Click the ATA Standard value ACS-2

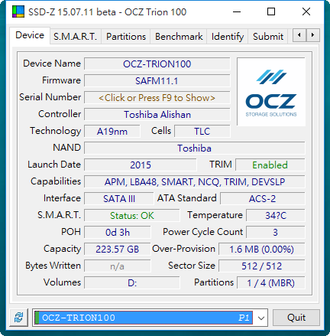click(x=263, y=199)
